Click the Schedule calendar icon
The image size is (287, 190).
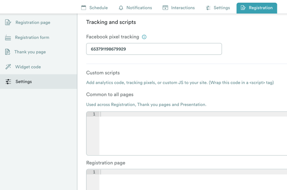[83, 8]
